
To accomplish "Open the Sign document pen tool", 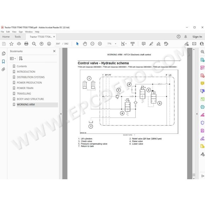I will coord(159,44).
